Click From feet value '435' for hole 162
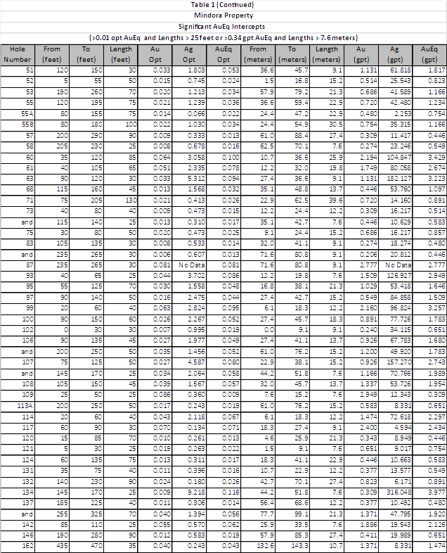 tap(62, 546)
